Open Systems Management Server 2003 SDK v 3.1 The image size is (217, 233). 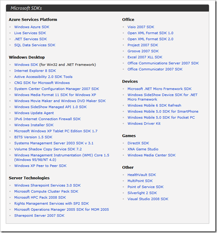point(54,143)
